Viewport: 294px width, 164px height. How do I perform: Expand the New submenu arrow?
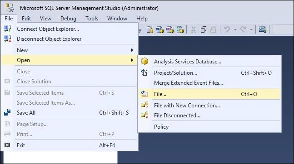tap(132, 50)
